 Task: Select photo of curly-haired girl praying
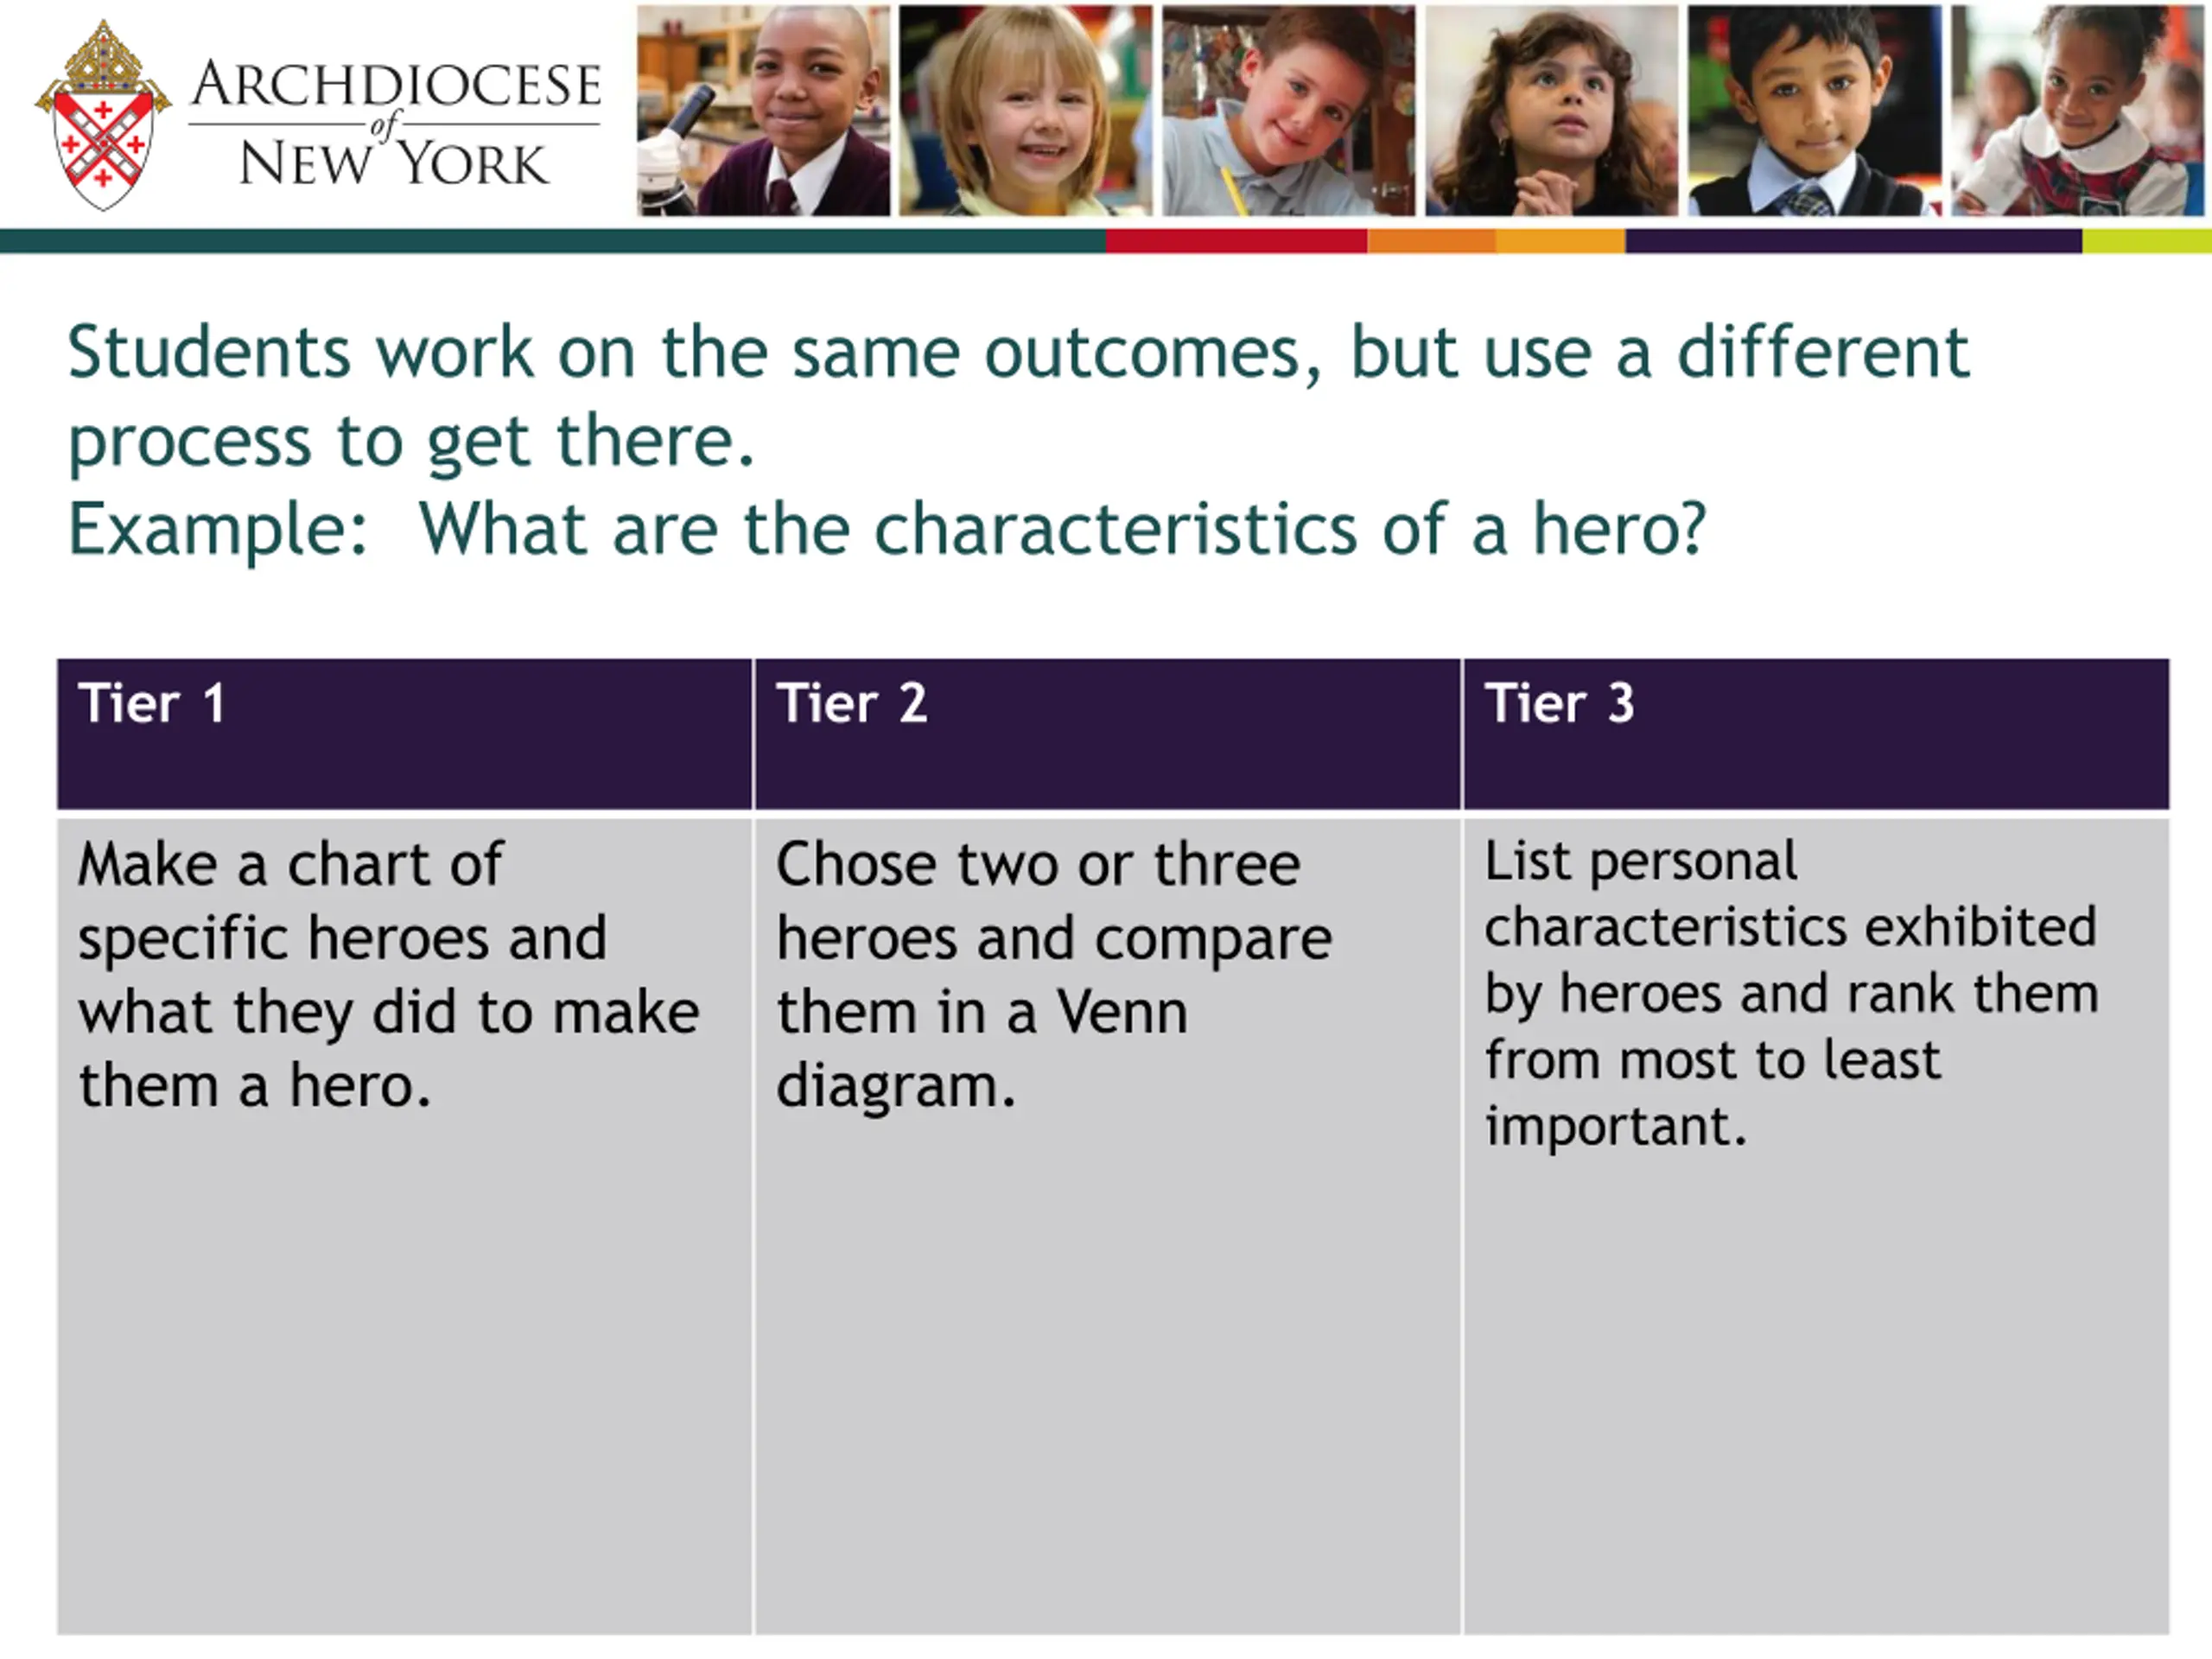tap(1551, 110)
